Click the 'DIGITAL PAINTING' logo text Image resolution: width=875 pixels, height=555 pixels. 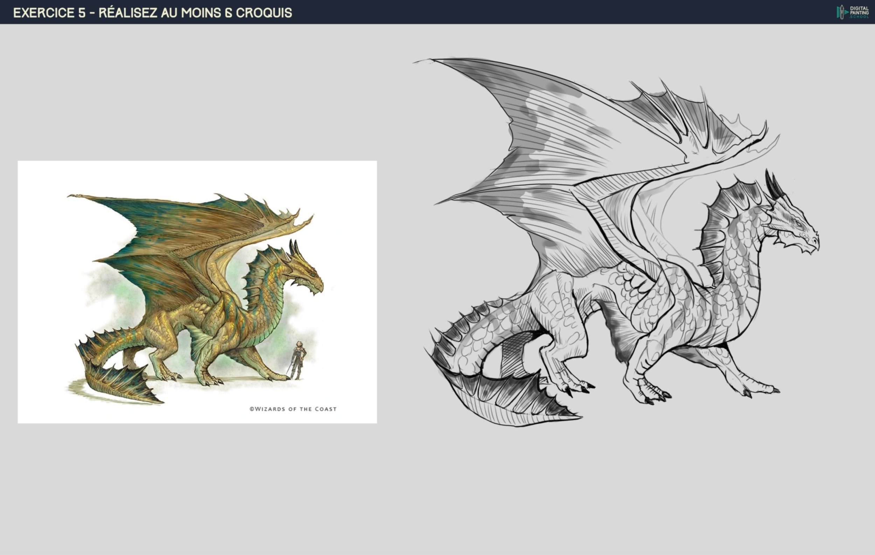tap(860, 10)
